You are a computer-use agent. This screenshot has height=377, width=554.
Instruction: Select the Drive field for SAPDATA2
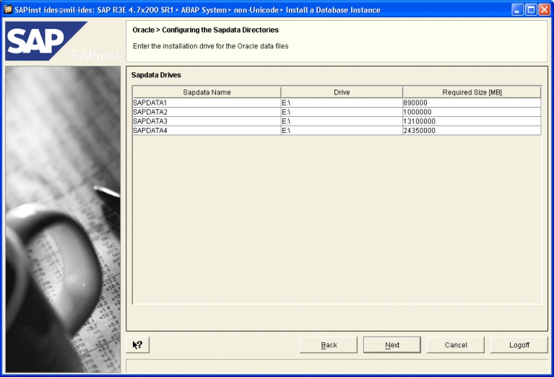pyautogui.click(x=341, y=112)
